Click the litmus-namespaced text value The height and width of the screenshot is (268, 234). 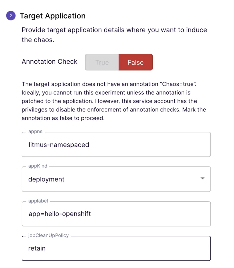click(59, 145)
